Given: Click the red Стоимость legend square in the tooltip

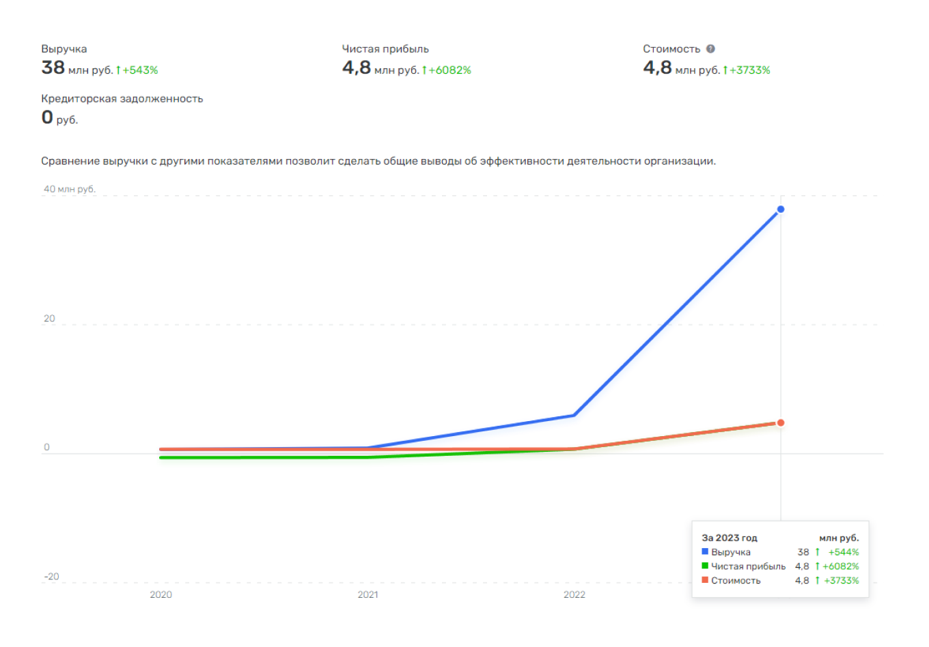Looking at the screenshot, I should 705,580.
